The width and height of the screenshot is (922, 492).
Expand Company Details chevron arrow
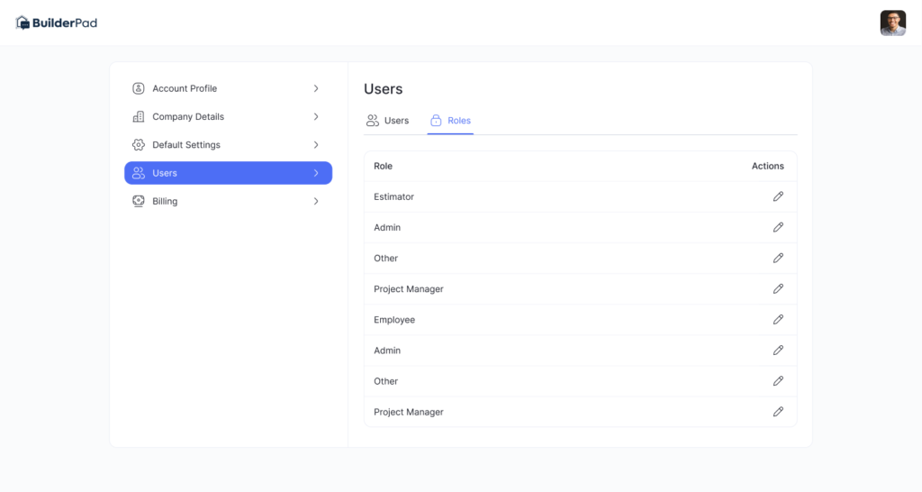316,116
